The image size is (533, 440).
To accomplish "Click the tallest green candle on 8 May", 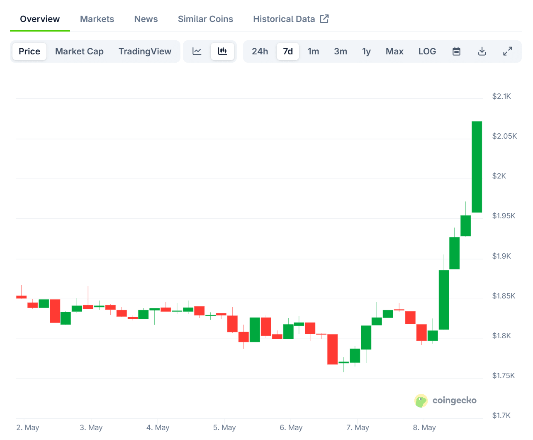I will [477, 167].
